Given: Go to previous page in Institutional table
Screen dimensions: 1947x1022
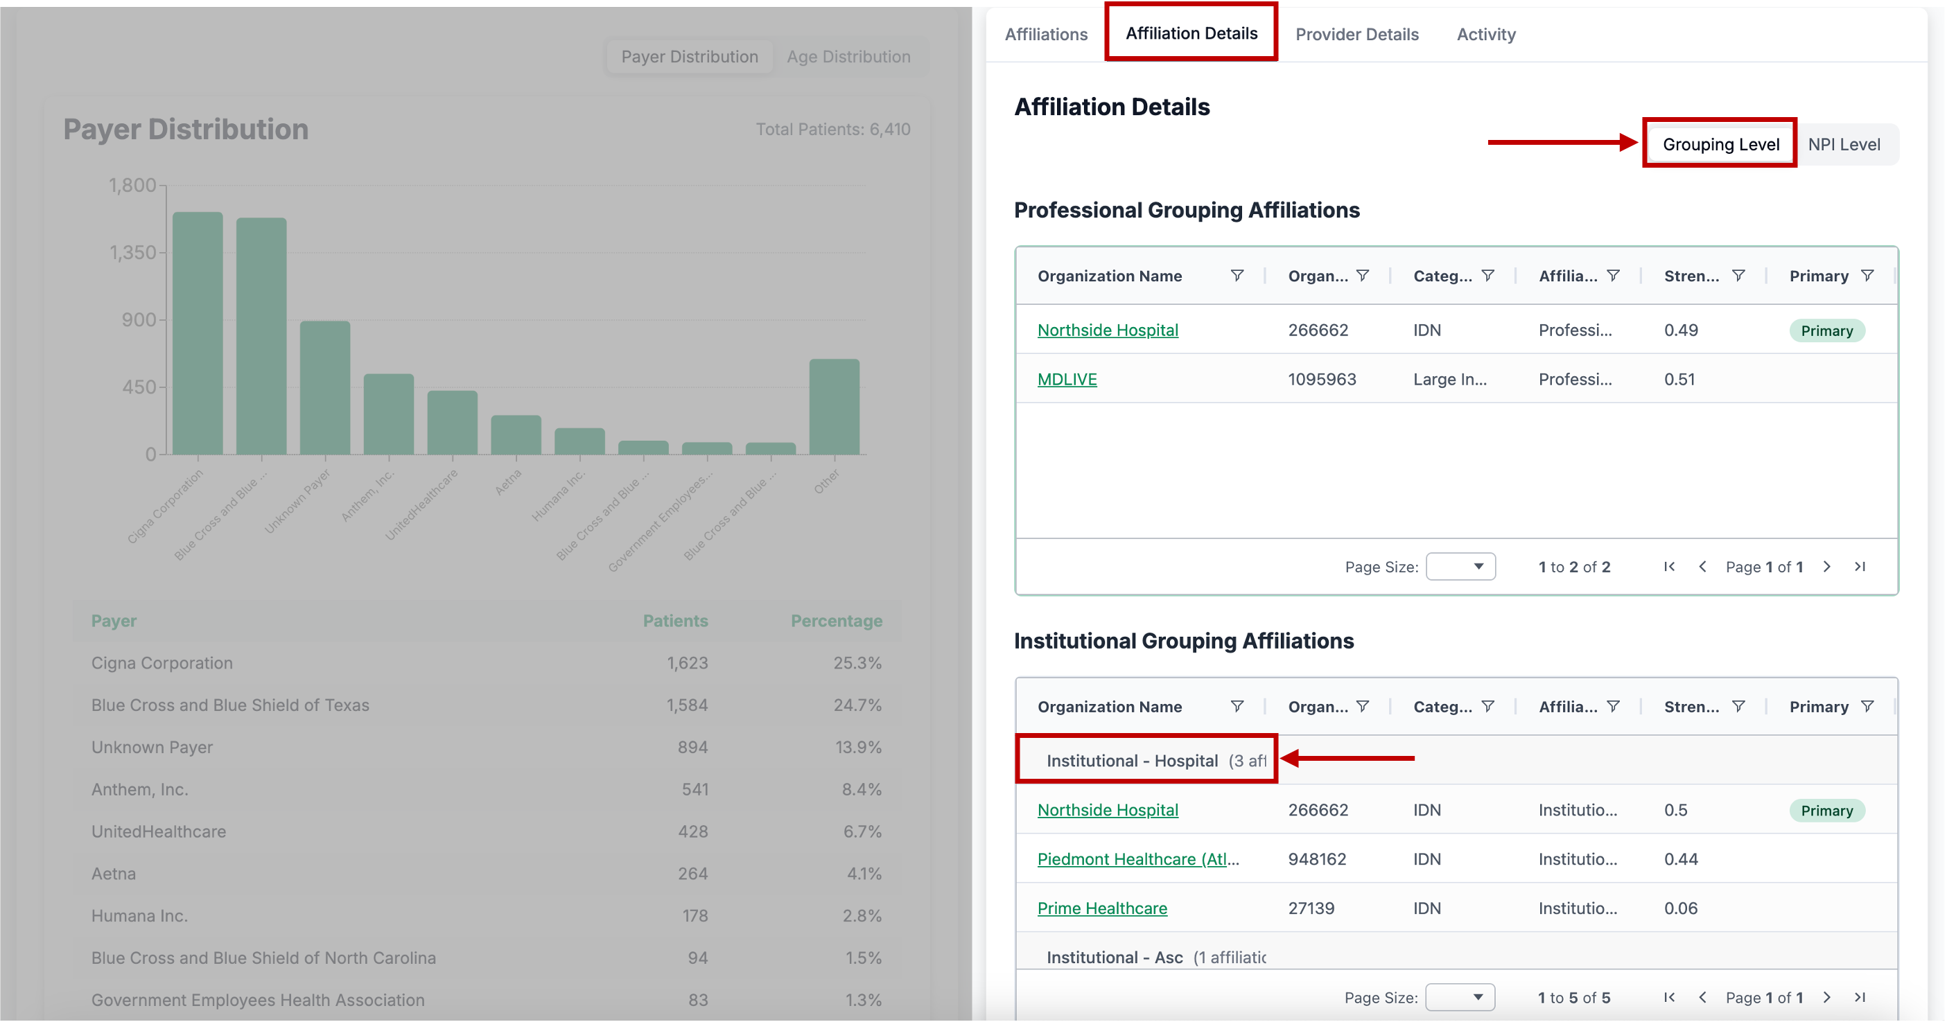Looking at the screenshot, I should tap(1702, 997).
